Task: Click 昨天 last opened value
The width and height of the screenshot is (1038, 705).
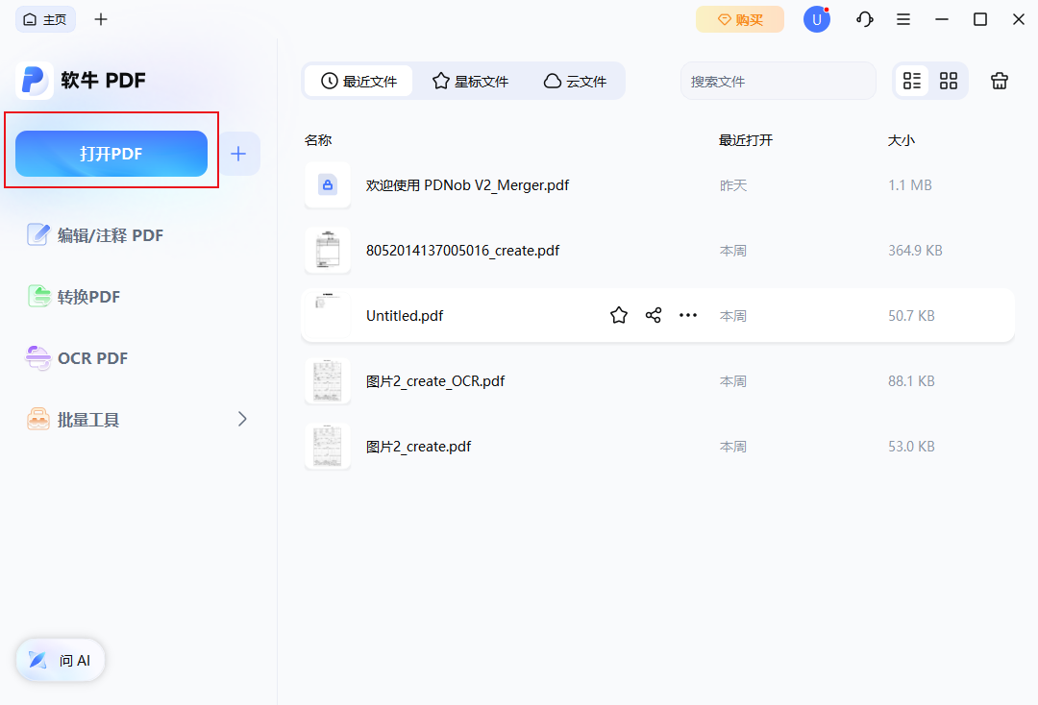Action: pos(732,185)
